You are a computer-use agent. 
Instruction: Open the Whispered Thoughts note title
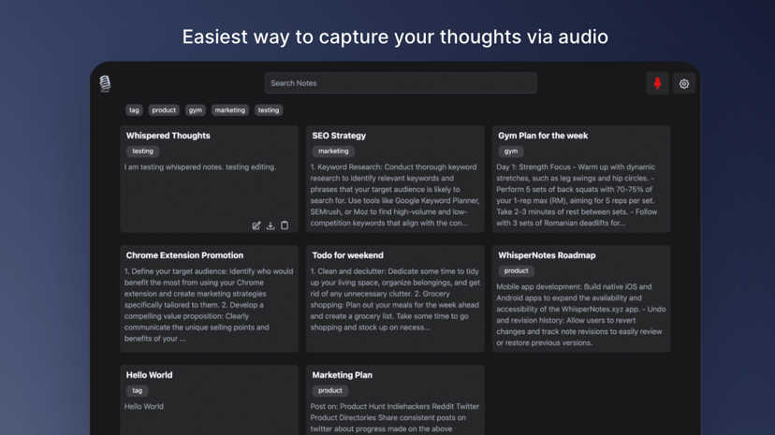pyautogui.click(x=168, y=136)
